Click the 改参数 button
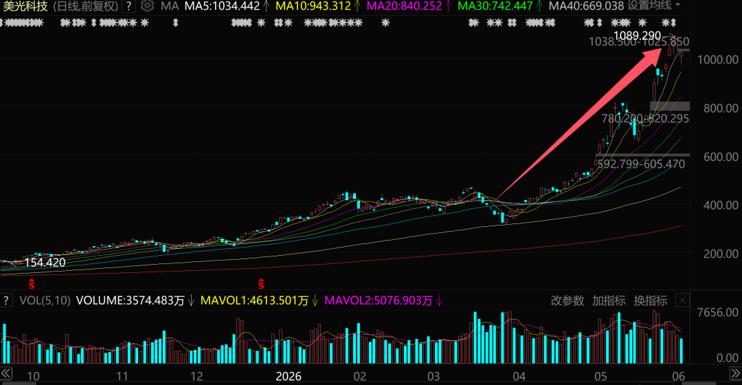The image size is (742, 385). tap(567, 300)
